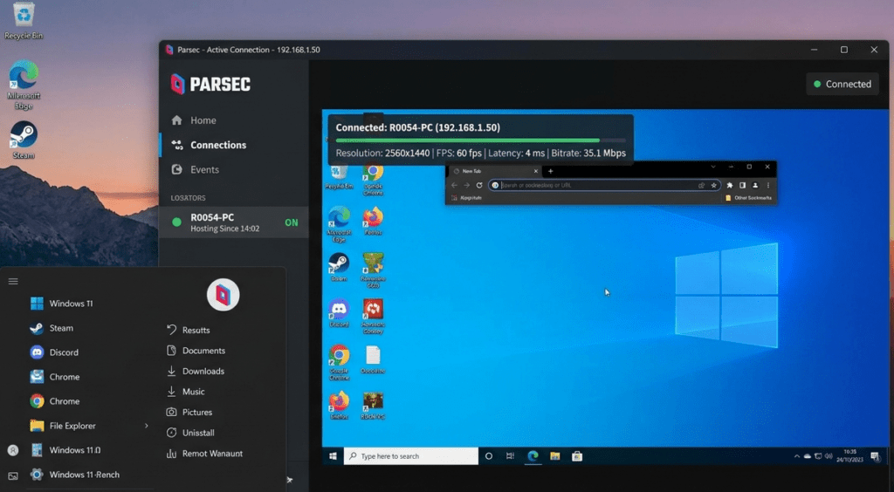
Task: Open Microsoft Store on remote taskbar
Action: (577, 456)
